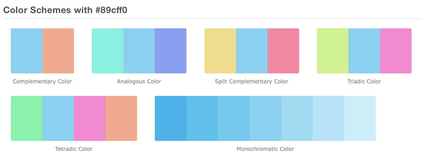The height and width of the screenshot is (158, 426).
Task: Click the second darkest Monochromatic swatch
Action: 202,118
